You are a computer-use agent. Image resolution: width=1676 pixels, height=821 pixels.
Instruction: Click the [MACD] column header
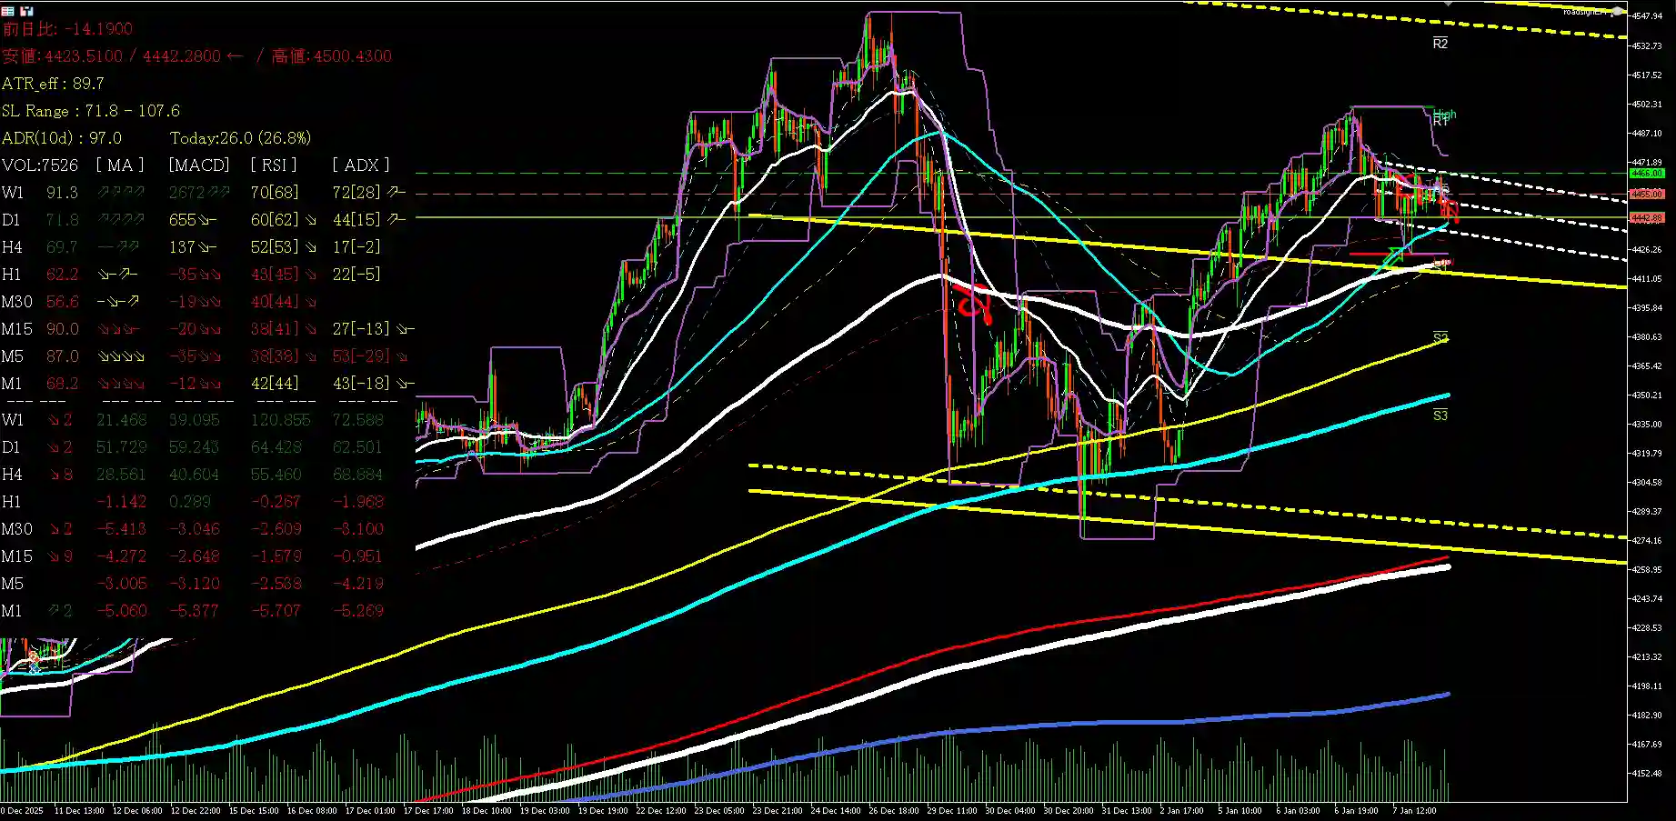pyautogui.click(x=199, y=165)
